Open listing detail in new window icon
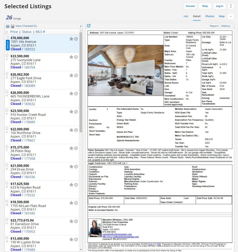Image resolution: width=238 pixels, height=252 pixels. click(x=89, y=26)
